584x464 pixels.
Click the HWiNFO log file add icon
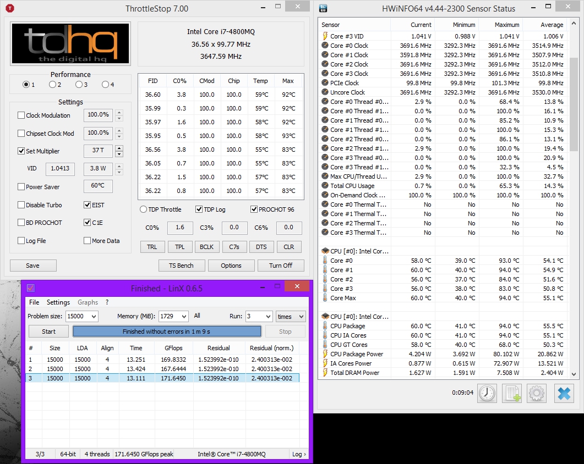pyautogui.click(x=512, y=393)
